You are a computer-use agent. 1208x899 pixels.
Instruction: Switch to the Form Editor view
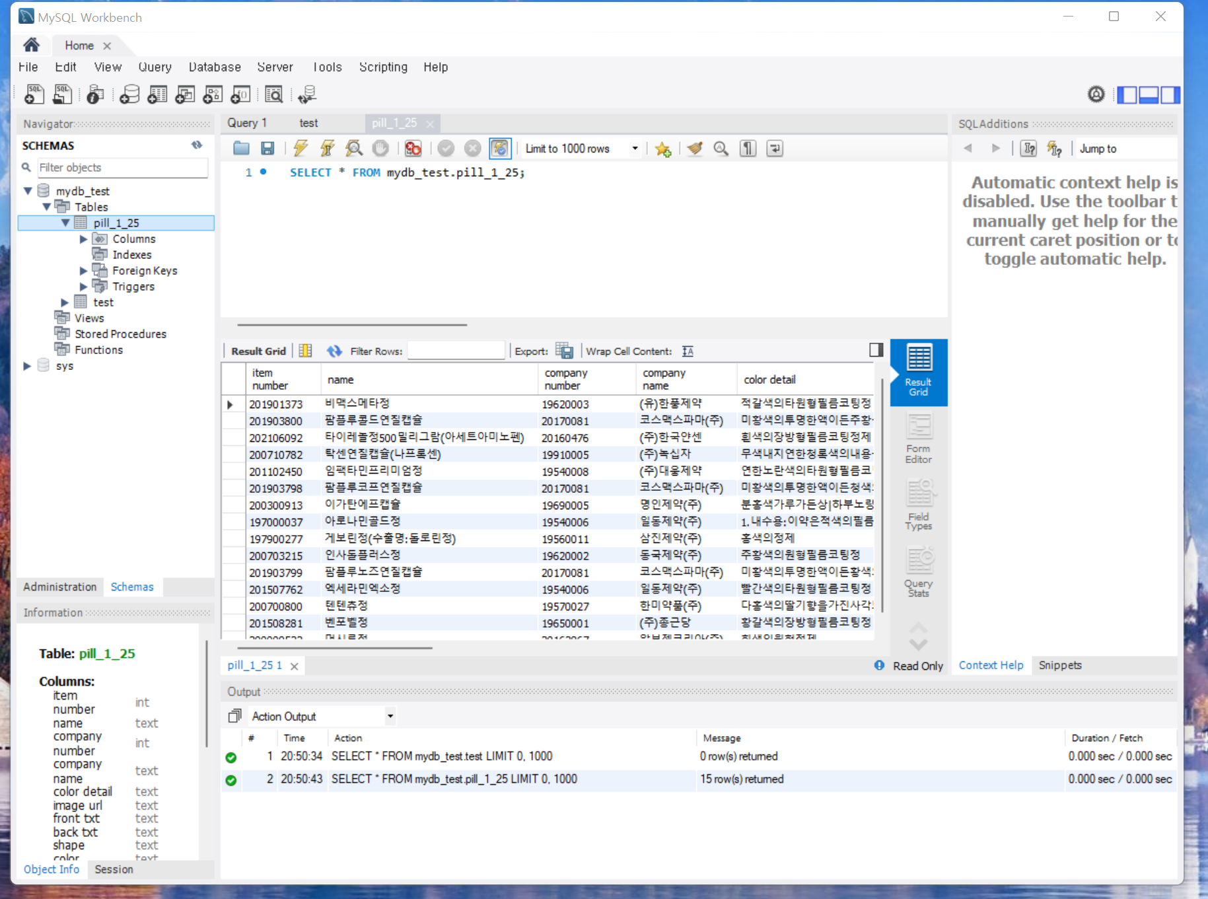[x=918, y=437]
